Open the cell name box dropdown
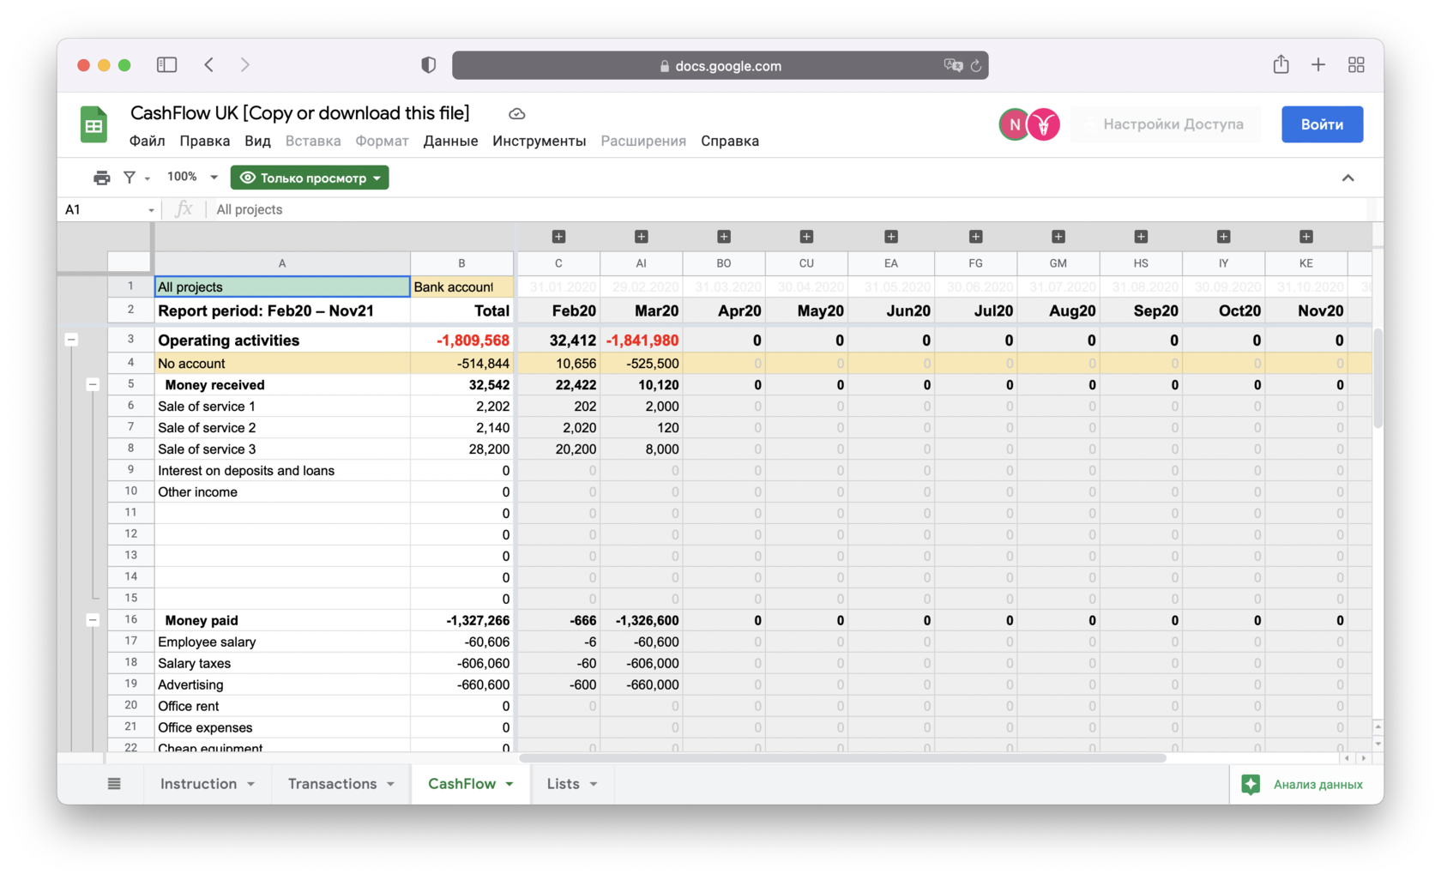1441x880 pixels. coord(151,210)
